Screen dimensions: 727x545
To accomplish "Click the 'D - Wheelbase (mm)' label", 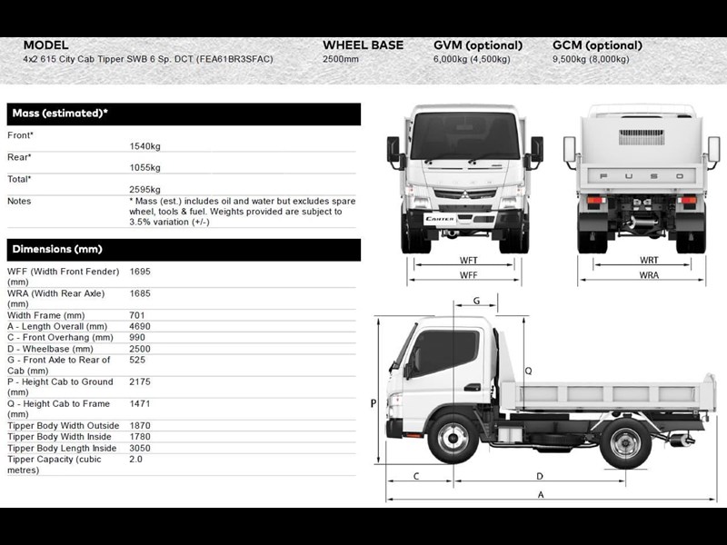I will pos(50,349).
